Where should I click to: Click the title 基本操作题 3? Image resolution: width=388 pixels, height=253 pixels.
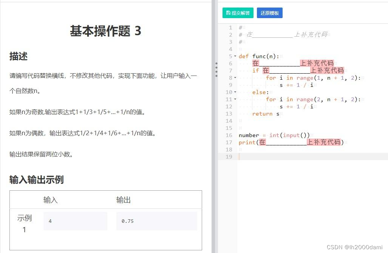[105, 31]
